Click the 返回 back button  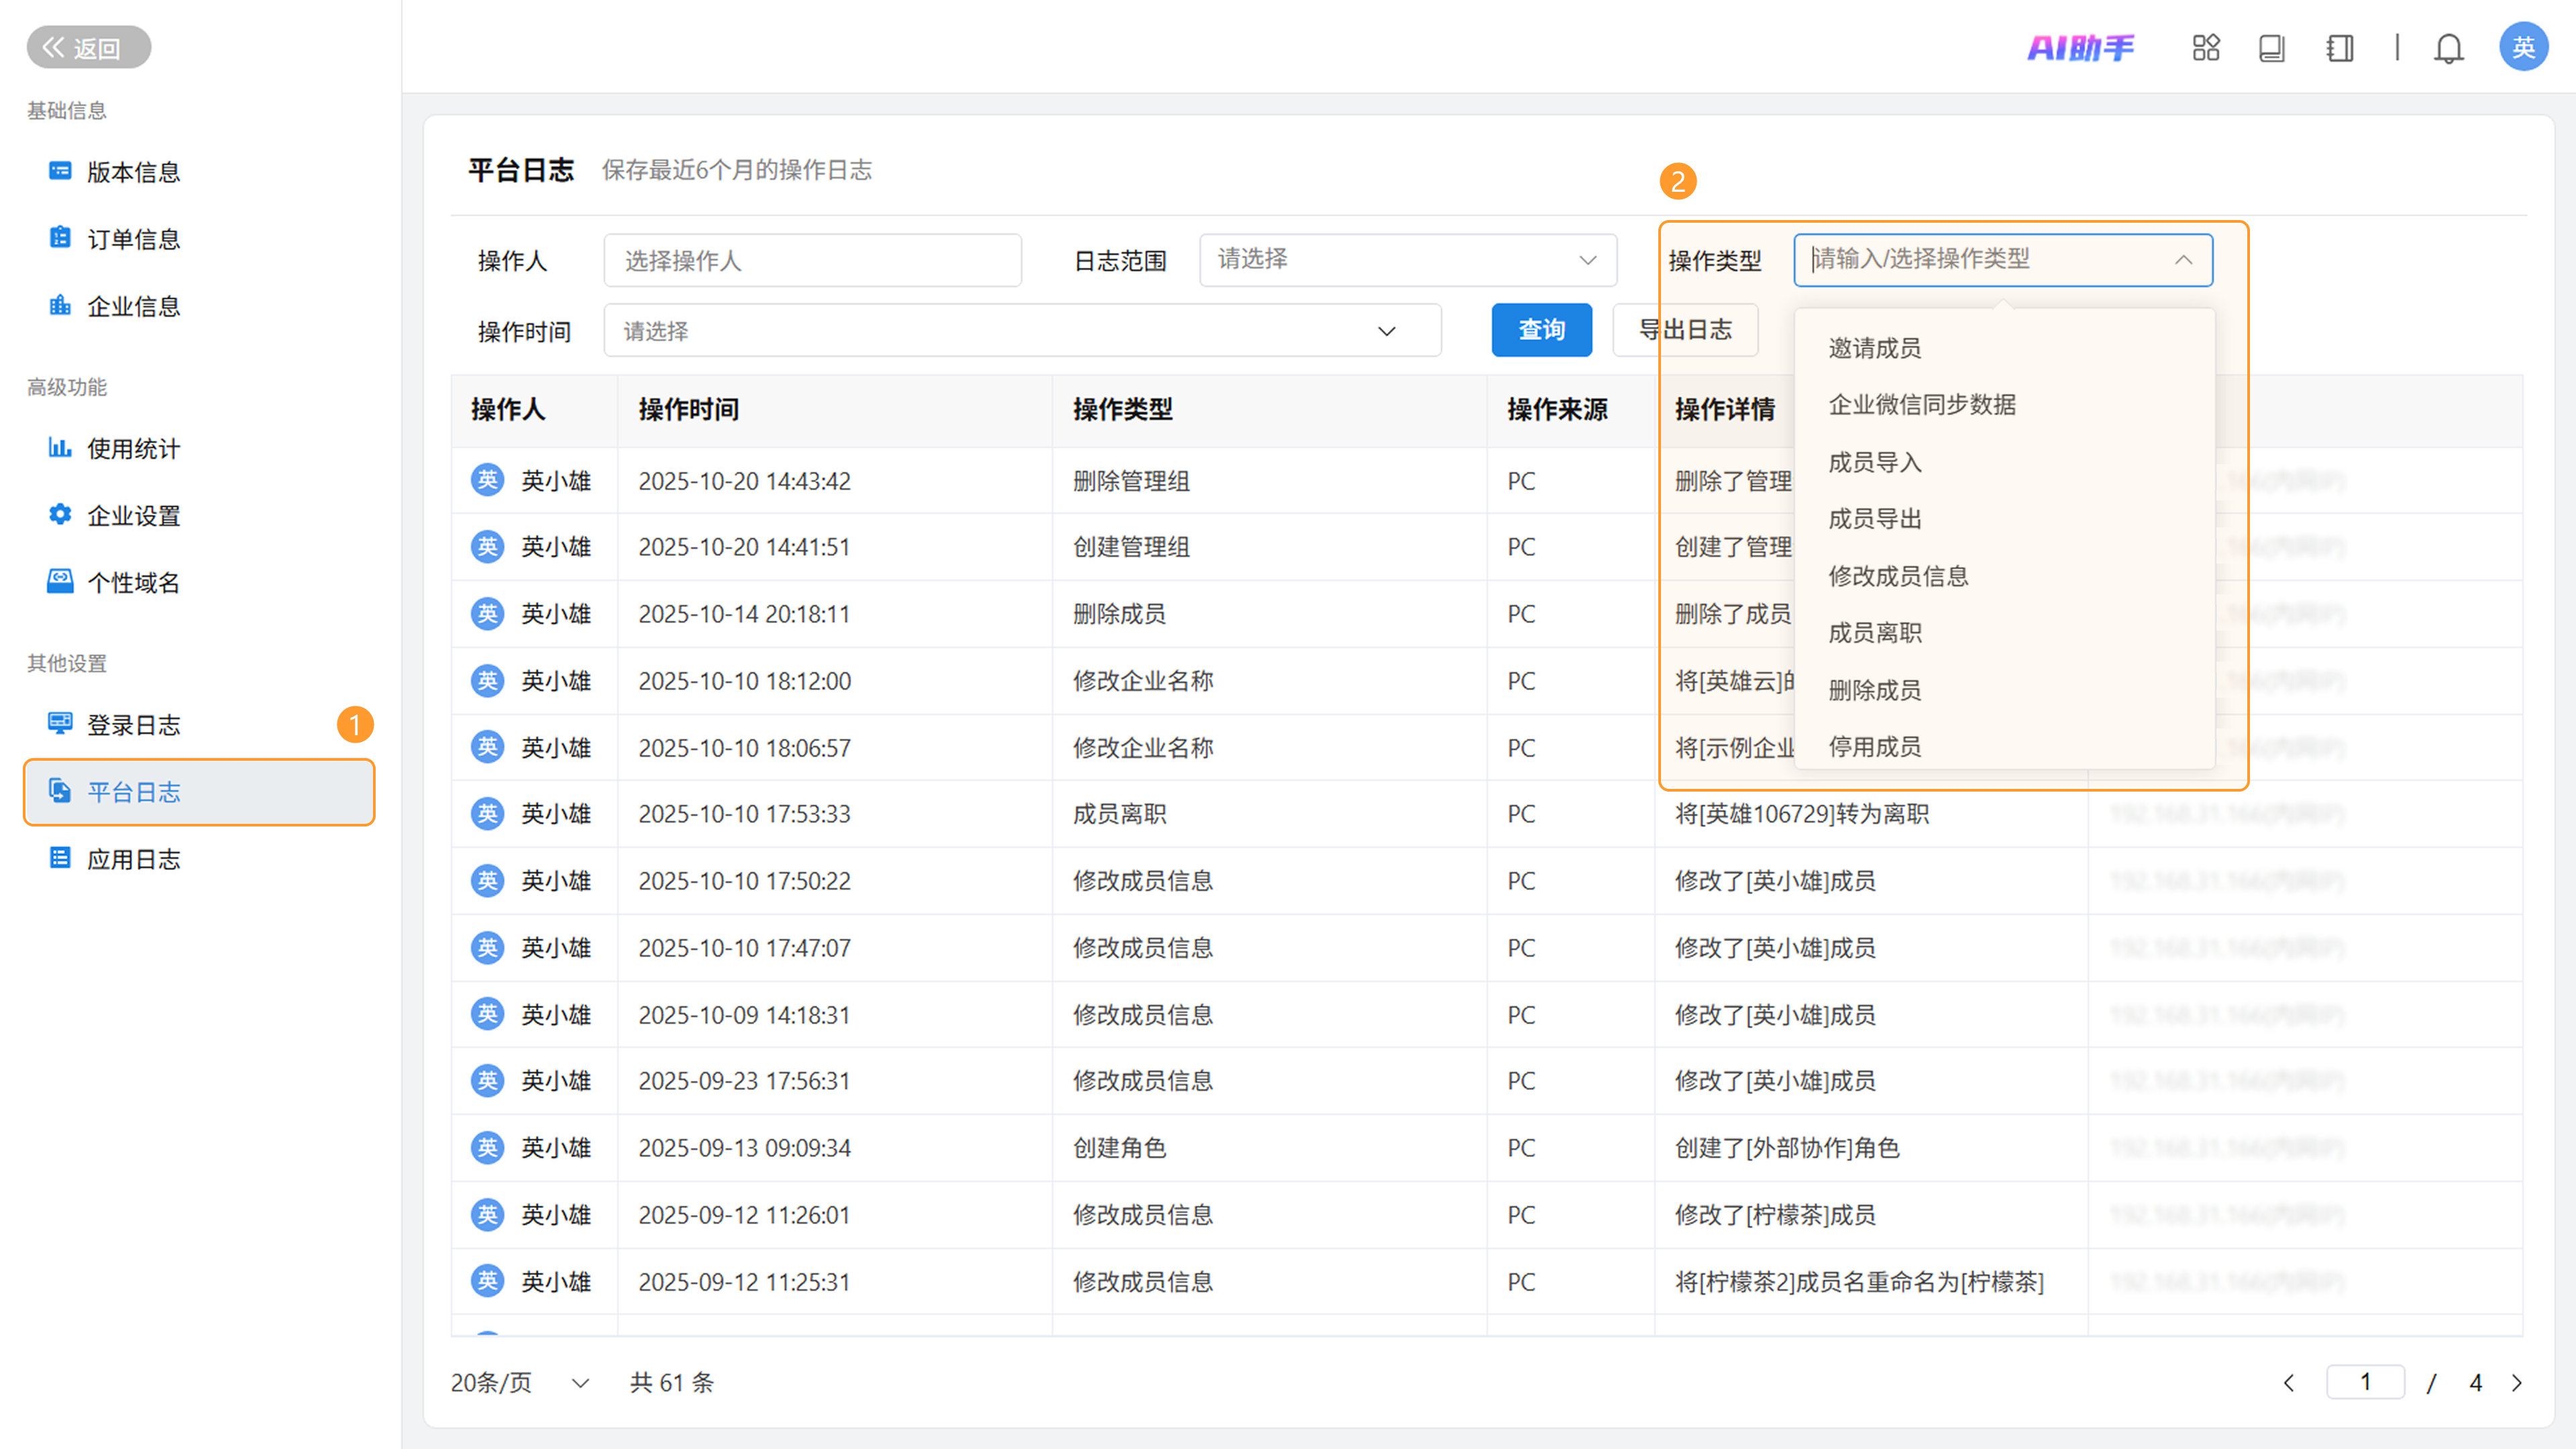pyautogui.click(x=88, y=47)
